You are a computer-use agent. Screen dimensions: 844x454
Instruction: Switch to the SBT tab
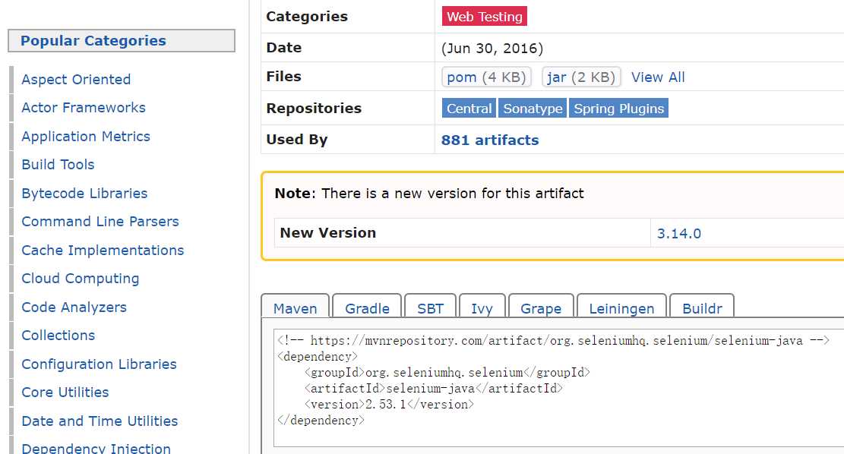pos(430,308)
